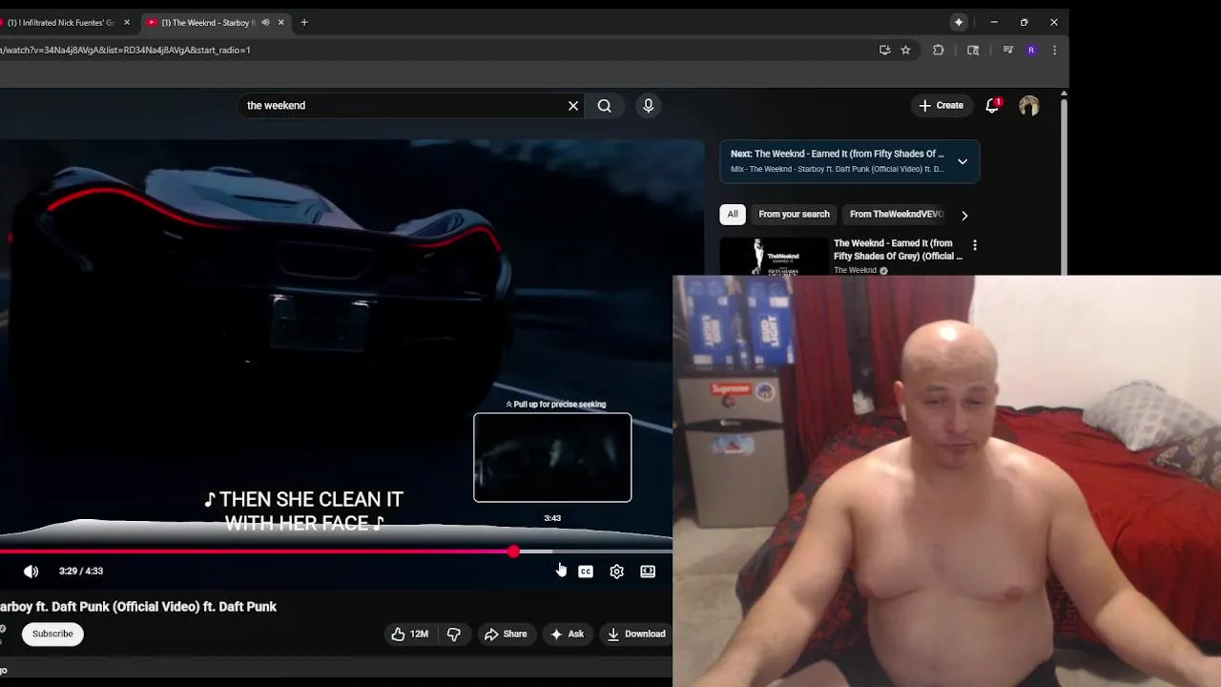
Task: Share the Starboy video
Action: pos(506,635)
